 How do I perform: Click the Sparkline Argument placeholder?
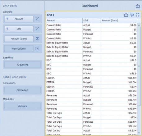pyautogui.click(x=22, y=65)
